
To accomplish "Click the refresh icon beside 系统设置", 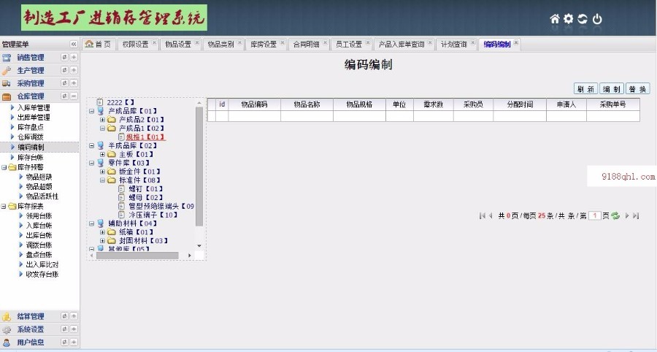I will tap(64, 329).
